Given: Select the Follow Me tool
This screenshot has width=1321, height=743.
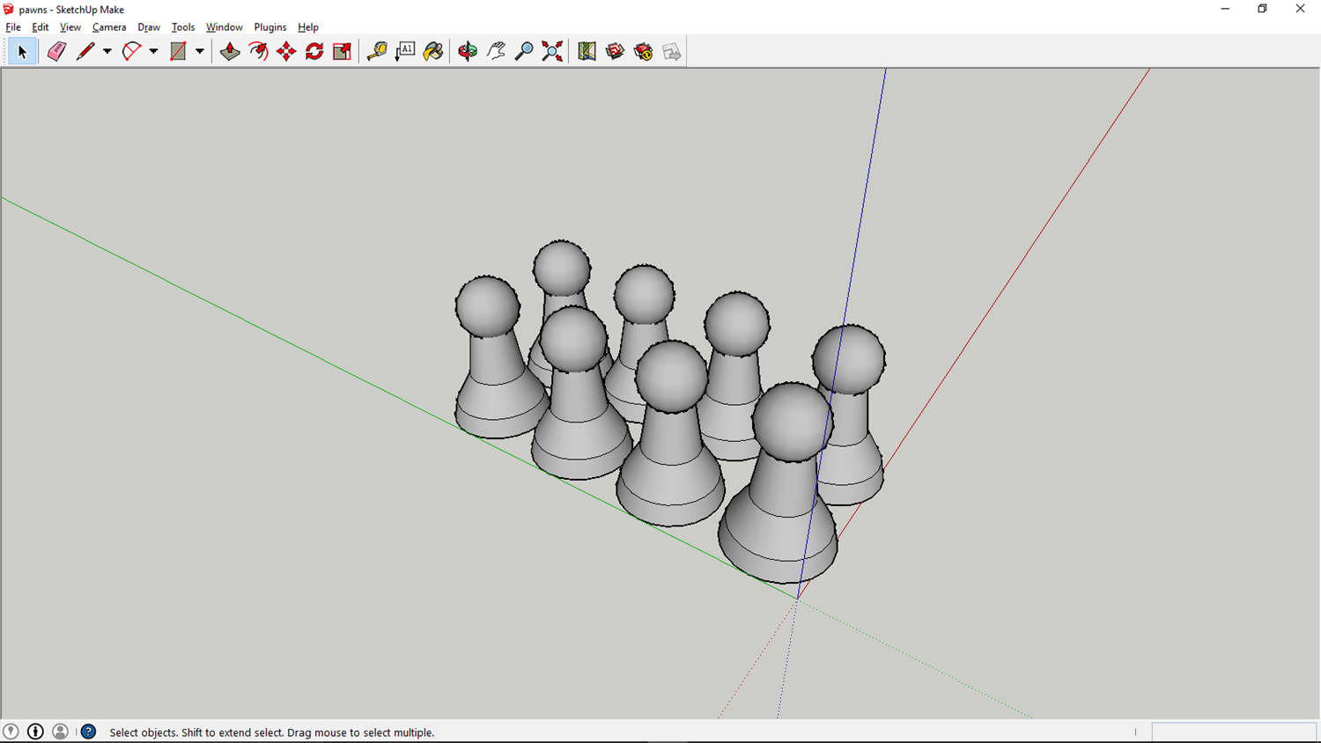Looking at the screenshot, I should 258,51.
